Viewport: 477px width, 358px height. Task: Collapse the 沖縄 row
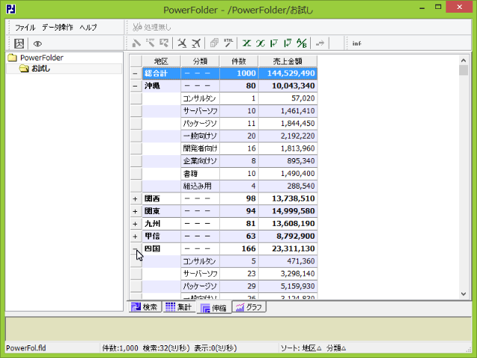[x=136, y=86]
